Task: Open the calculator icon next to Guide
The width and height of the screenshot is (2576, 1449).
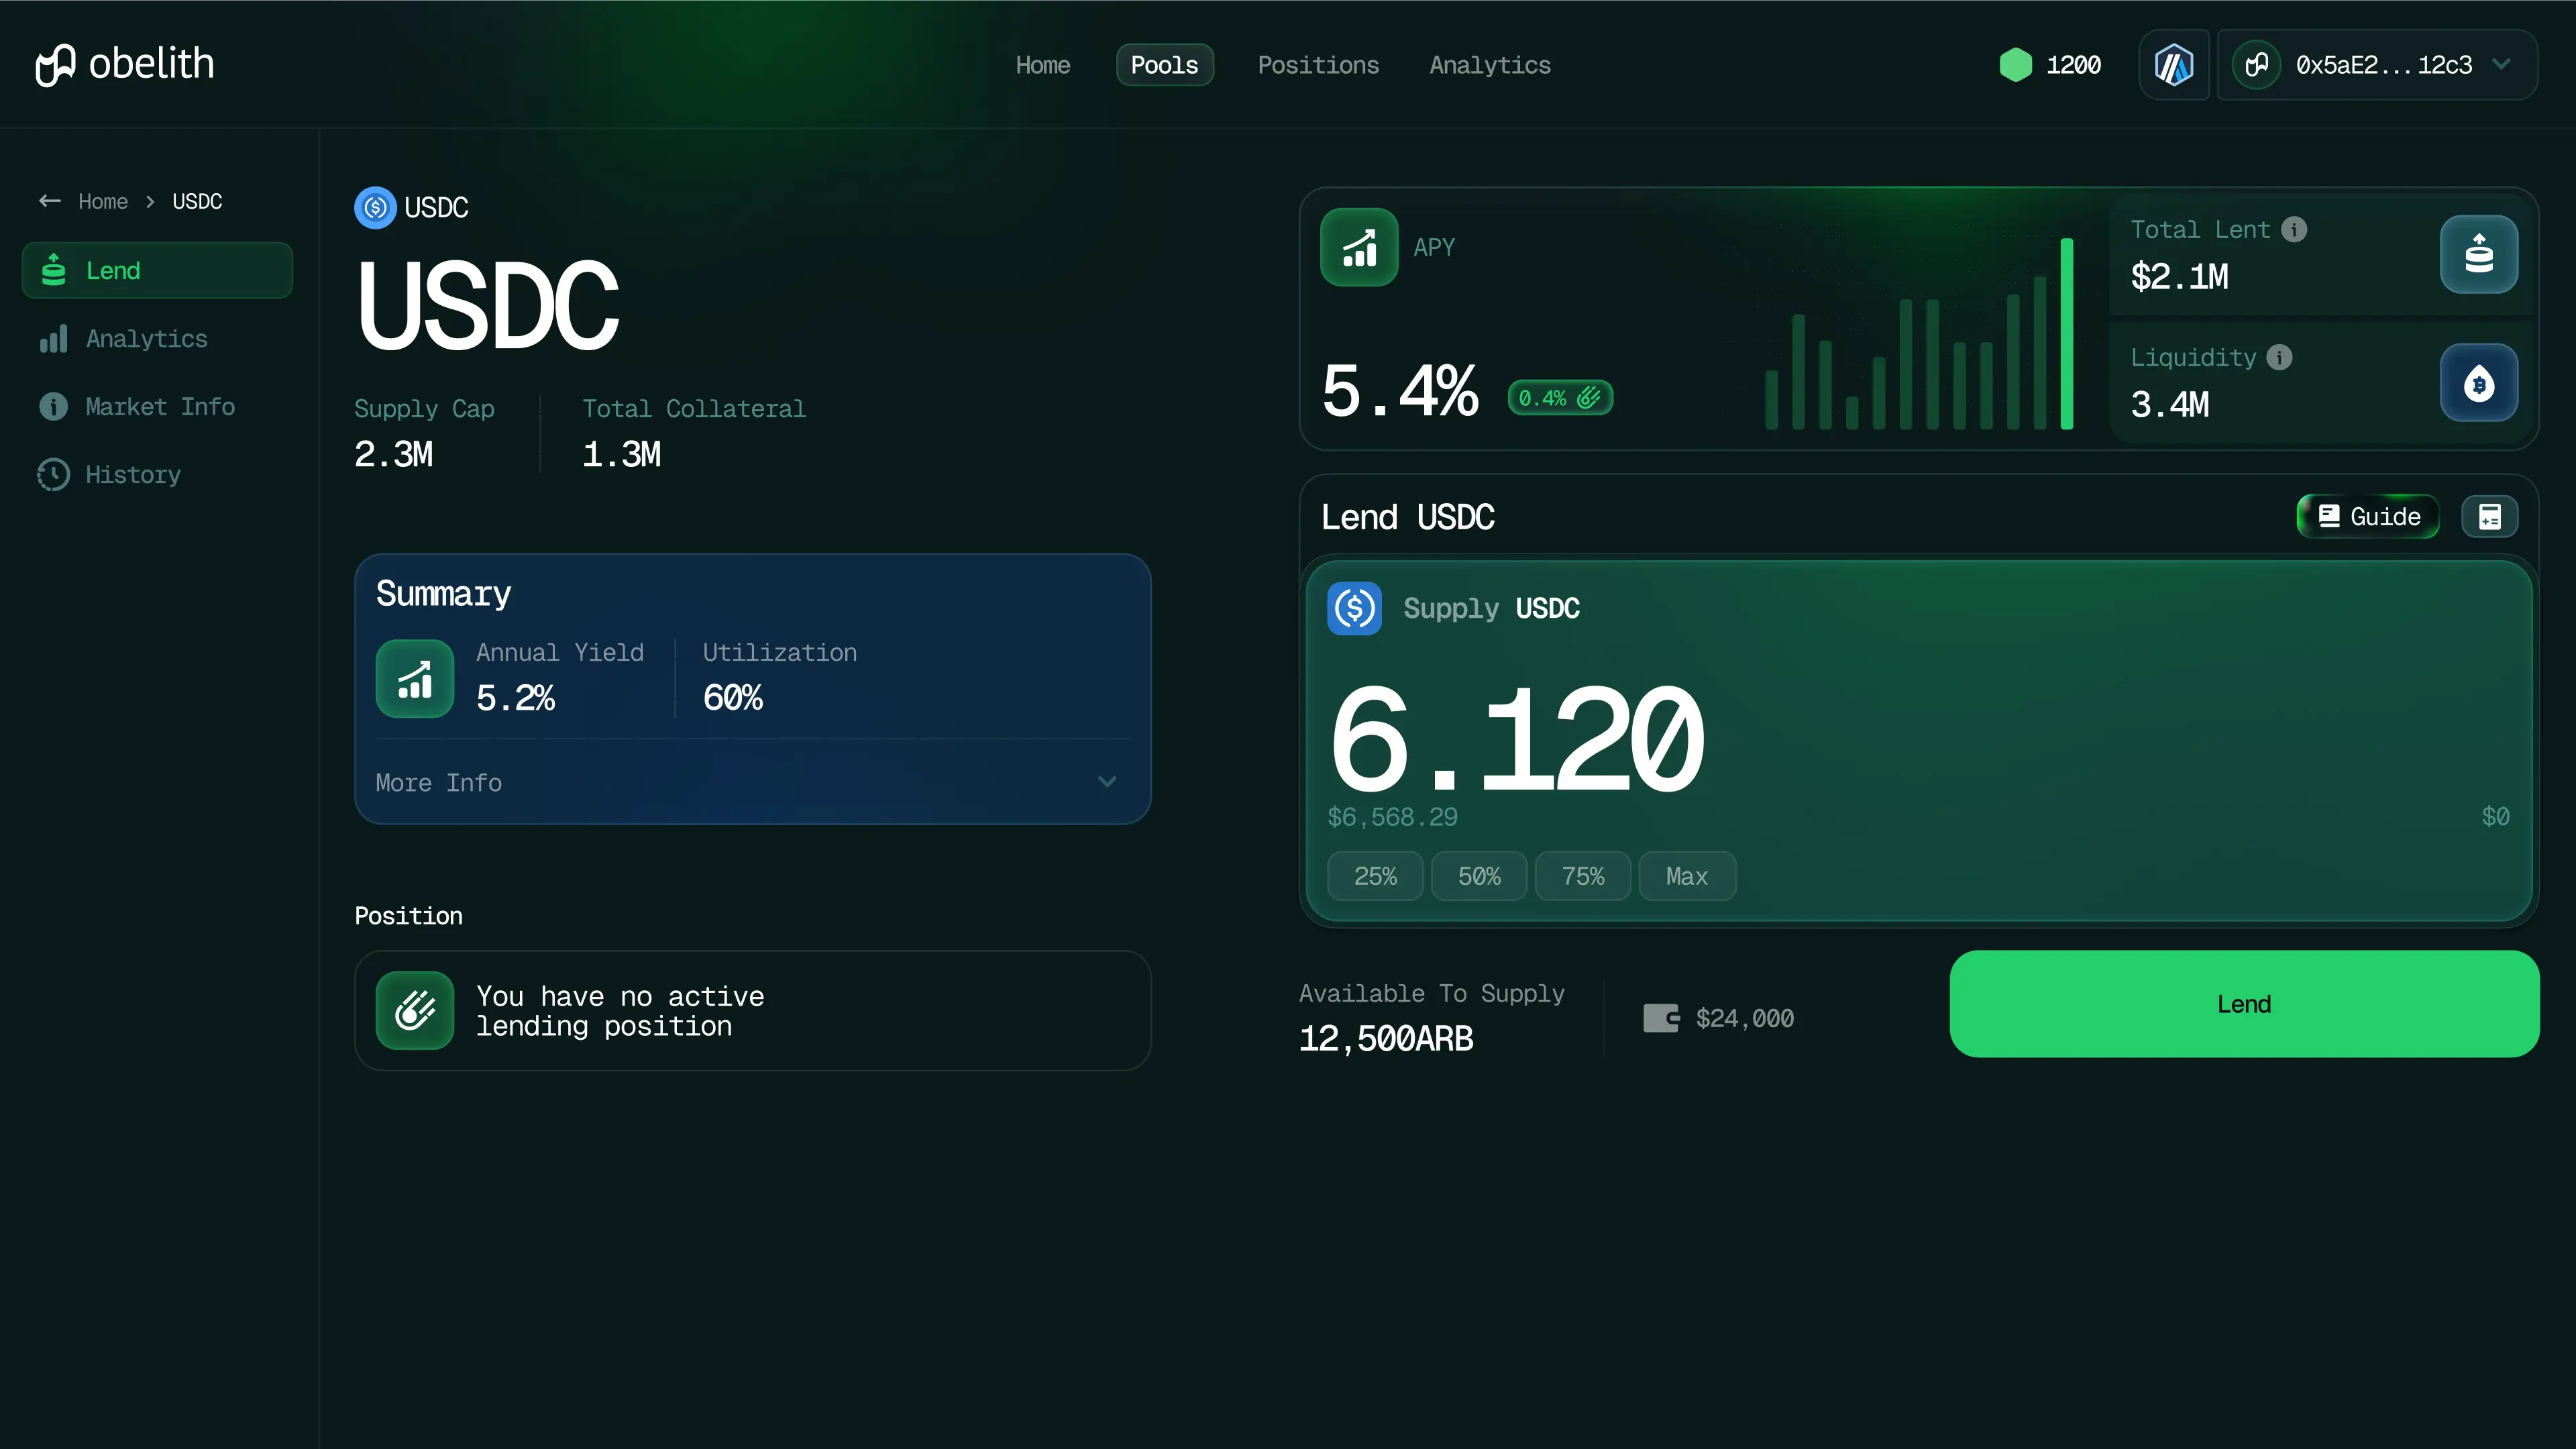Action: click(2489, 517)
